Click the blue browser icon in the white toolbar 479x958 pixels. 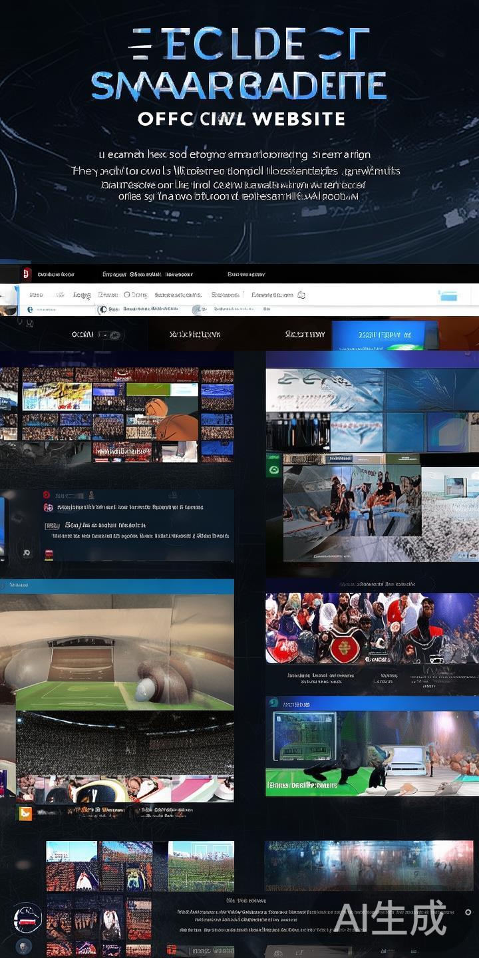click(30, 309)
